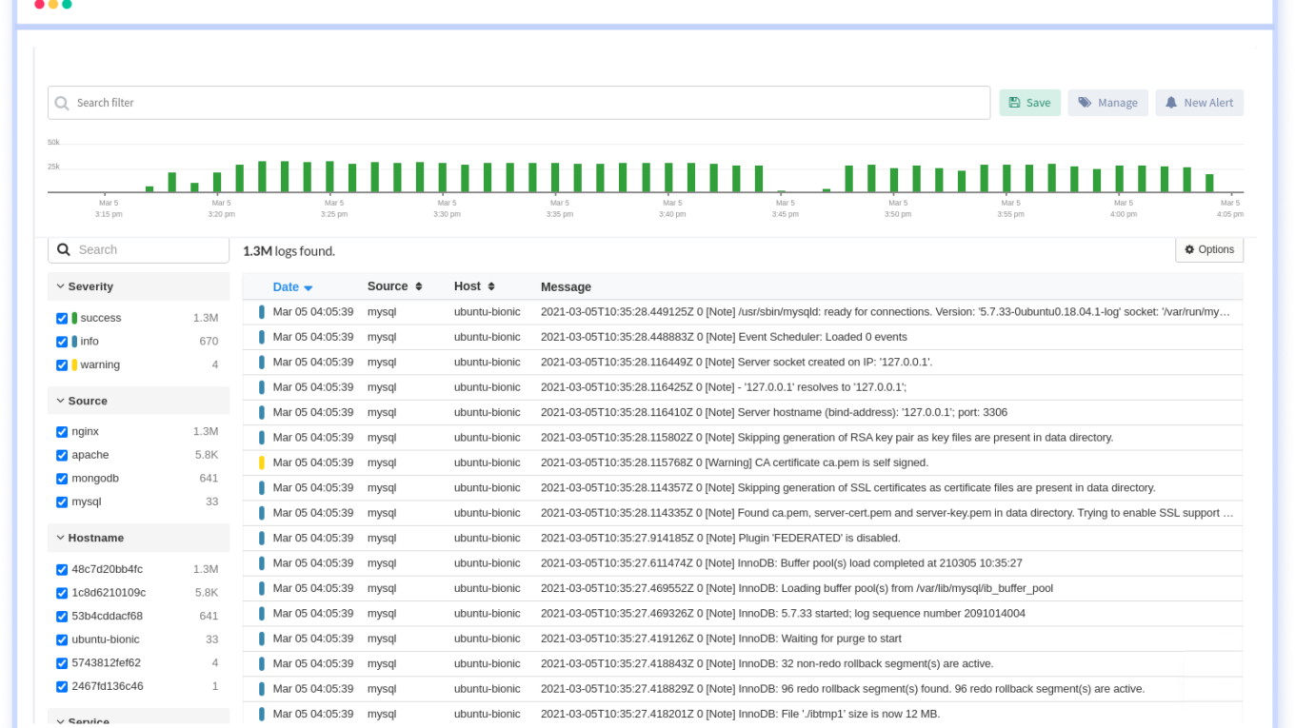
Task: Click the Message column header
Action: coord(566,286)
